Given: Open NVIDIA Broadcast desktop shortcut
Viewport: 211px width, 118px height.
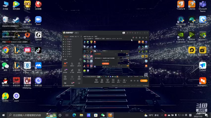Looking at the screenshot, I should tap(192, 37).
